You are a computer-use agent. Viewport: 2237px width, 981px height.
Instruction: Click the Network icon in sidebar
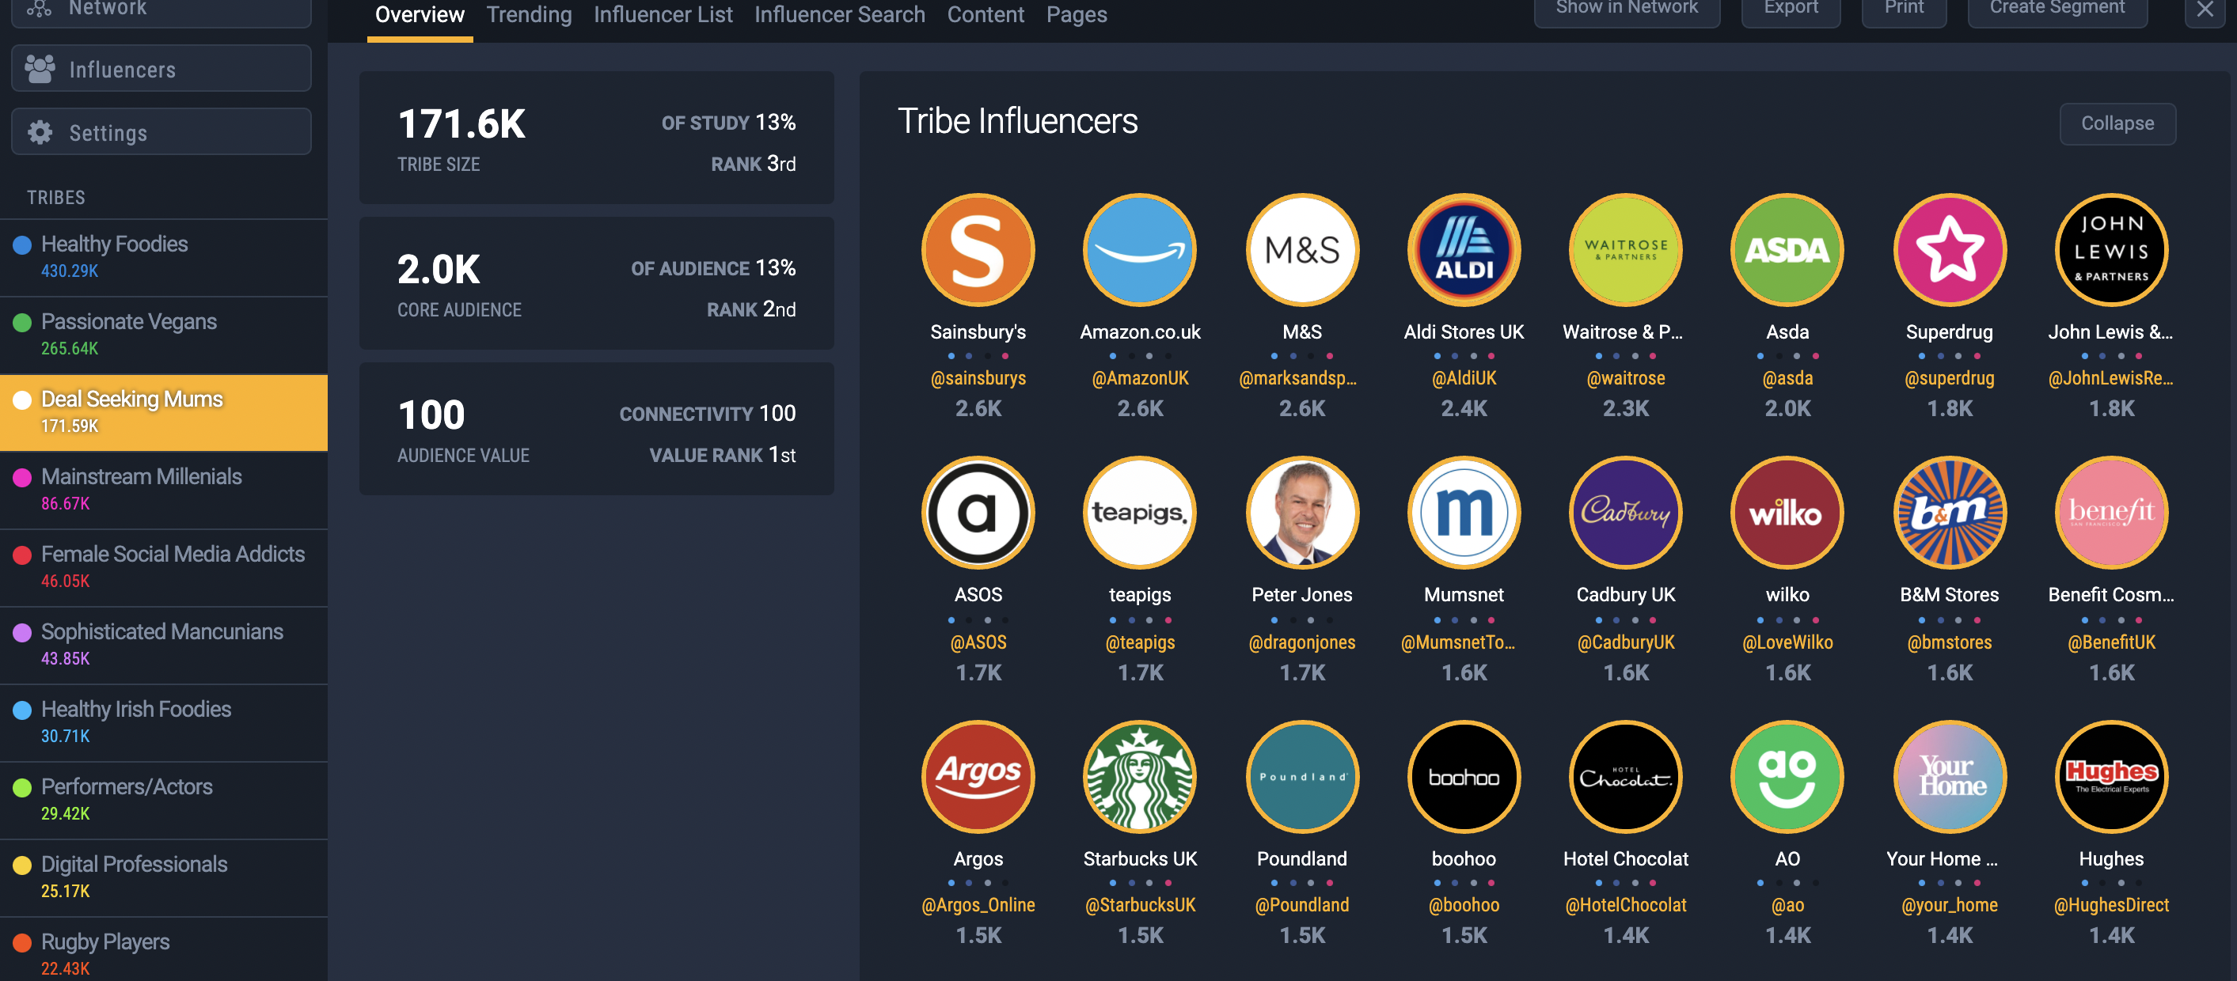coord(38,8)
